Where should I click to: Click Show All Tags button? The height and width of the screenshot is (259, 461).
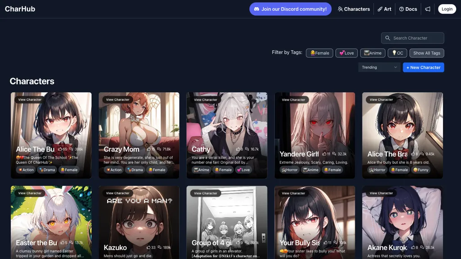click(x=427, y=53)
